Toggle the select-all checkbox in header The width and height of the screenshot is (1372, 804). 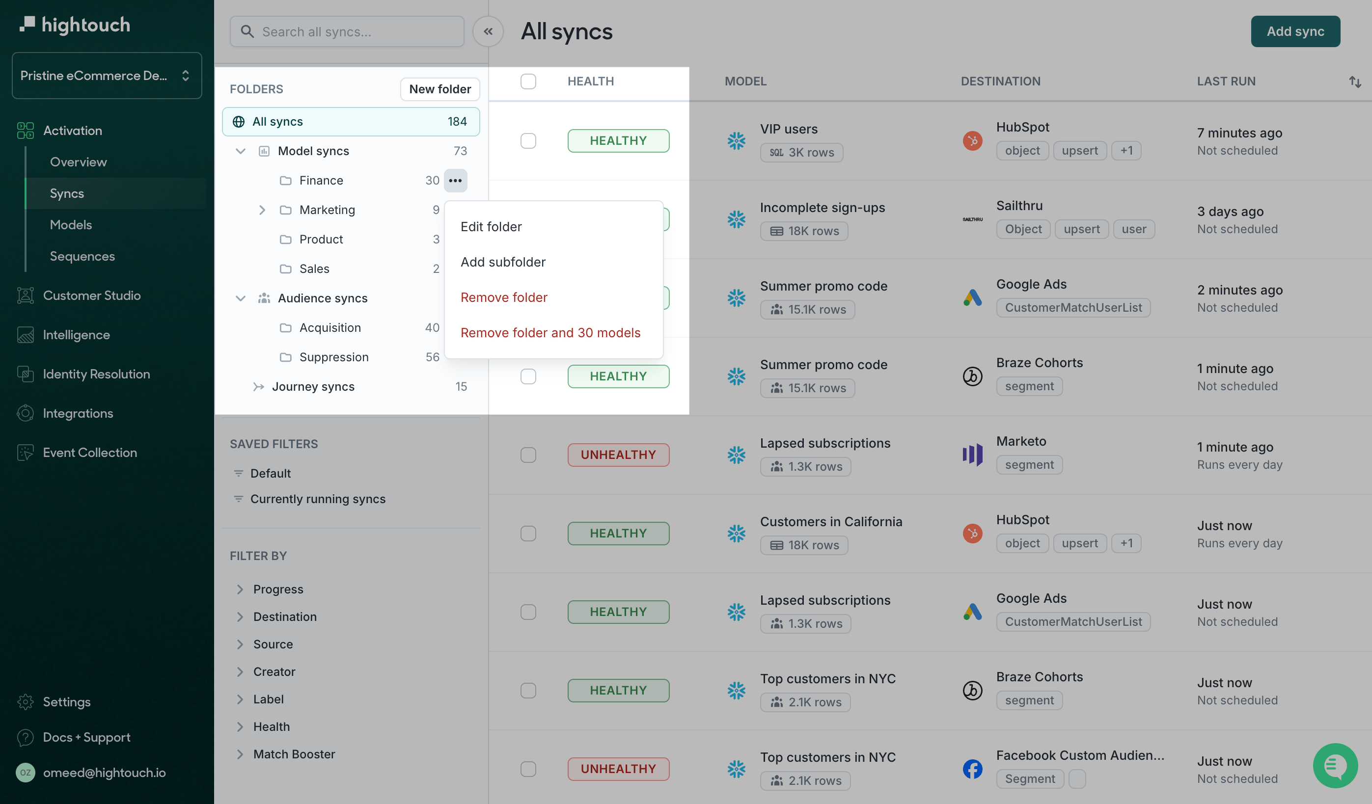click(528, 81)
